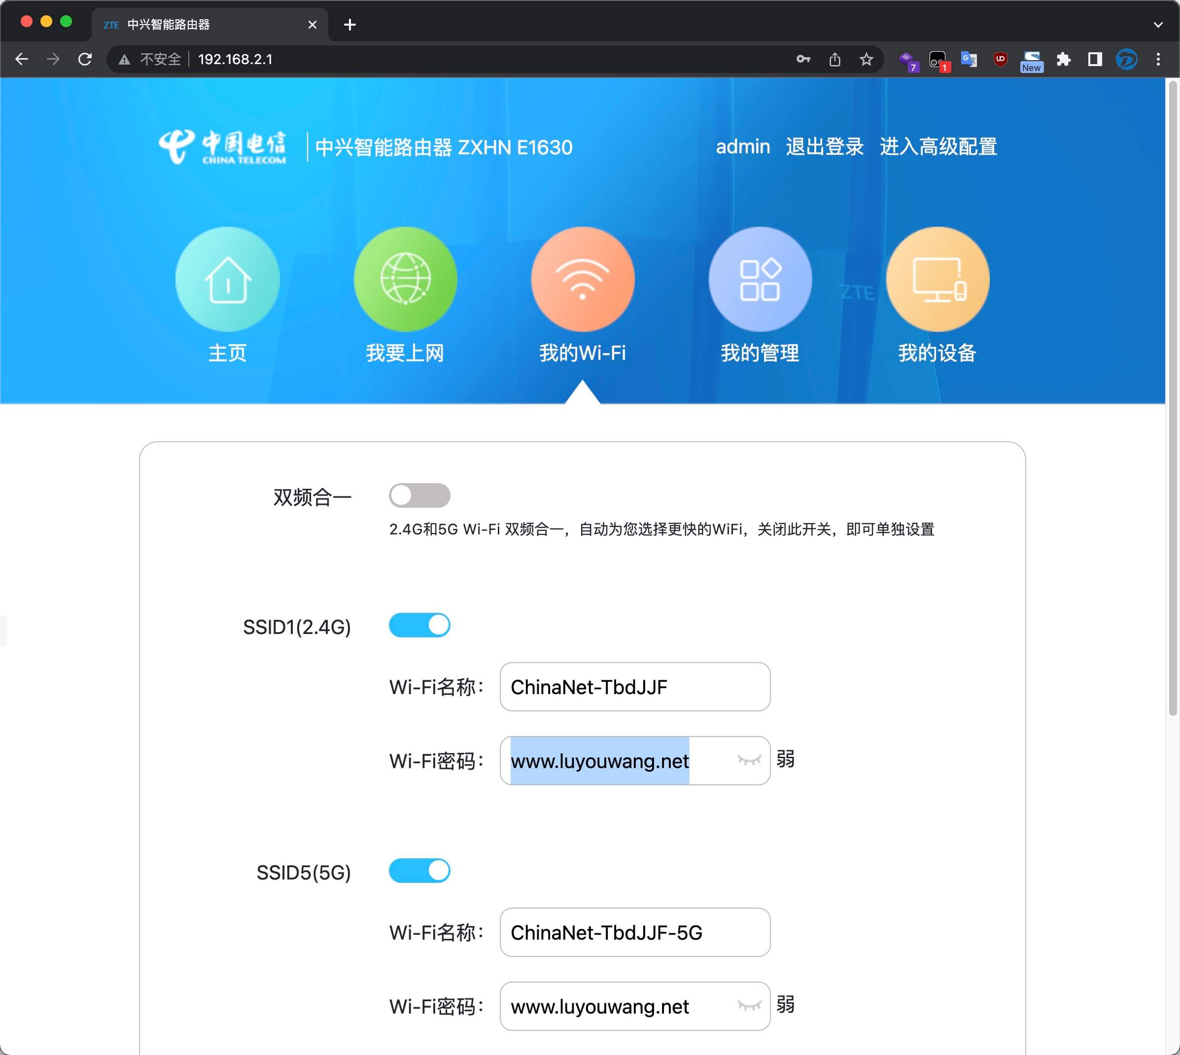Open 进入高级配置 advanced settings
Screen dimensions: 1180x1055
[938, 146]
